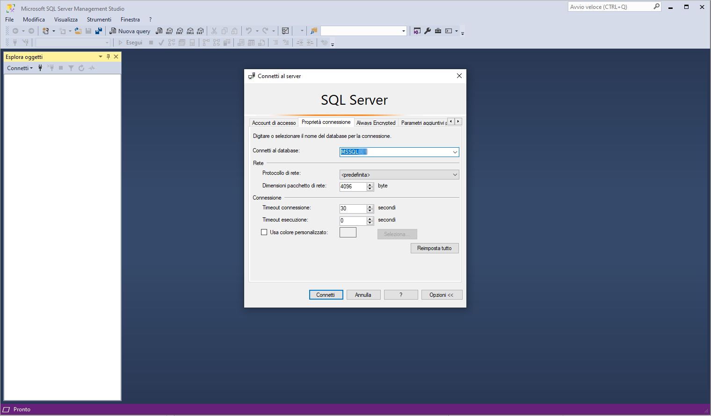Decrease the Dimensioni pacchetto di rete value
Image resolution: width=711 pixels, height=416 pixels.
tap(370, 189)
